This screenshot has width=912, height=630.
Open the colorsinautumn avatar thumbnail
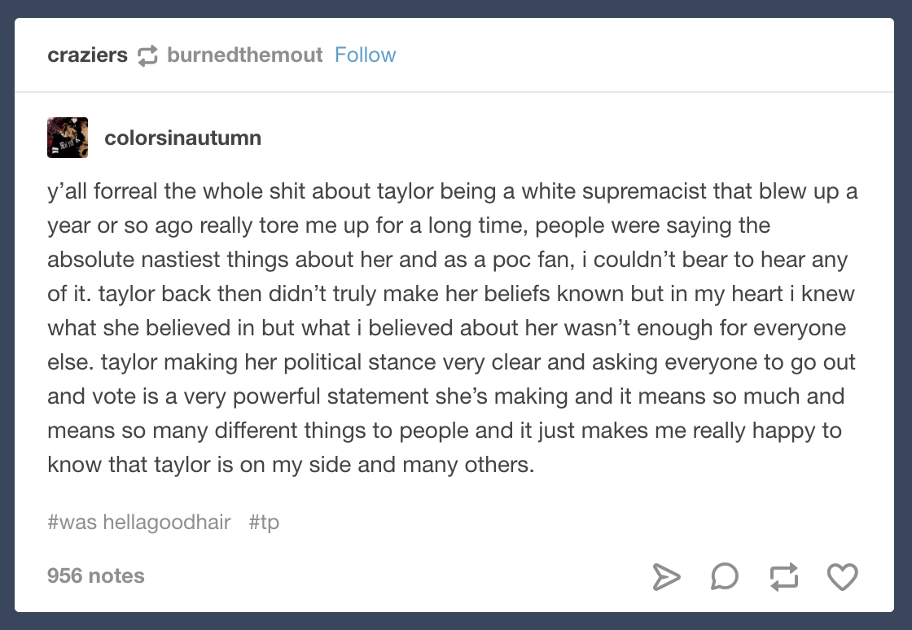[x=68, y=138]
